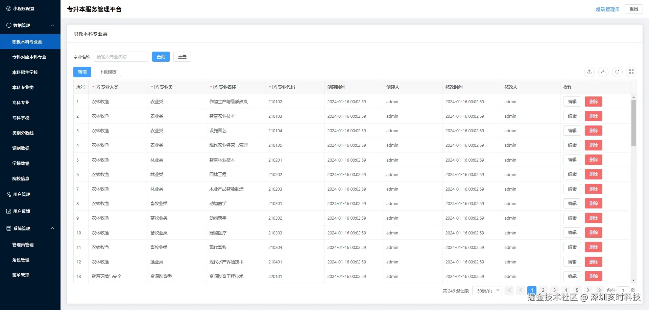Delete the 智慧林业技术 row
This screenshot has height=310, width=649.
[x=594, y=160]
